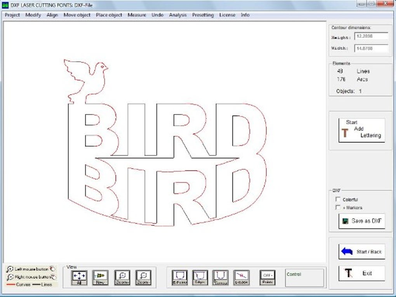Click the Height dimension field
Screen dimensions: 396x297
[371, 36]
